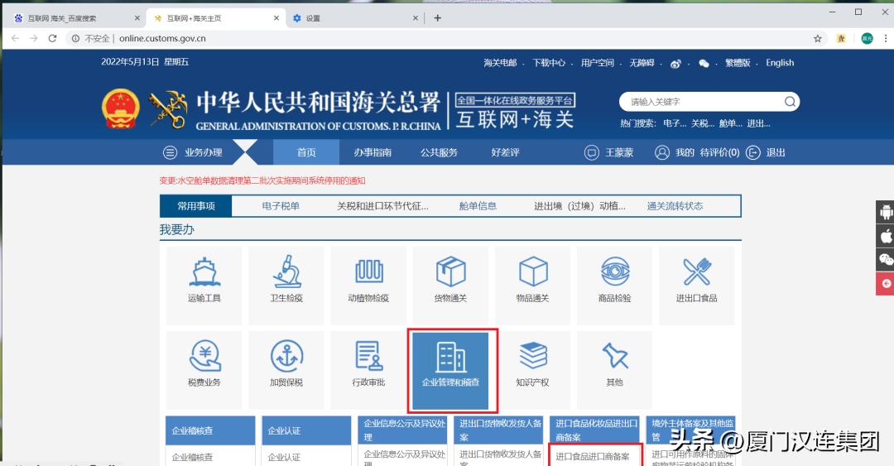Click the 企业信息公示及异议处理 header box
Viewport: 894px width, 466px height.
[x=402, y=430]
